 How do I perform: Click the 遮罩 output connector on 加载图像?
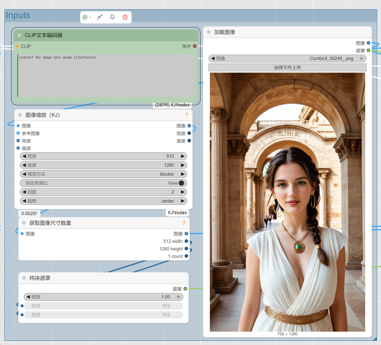pos(369,50)
